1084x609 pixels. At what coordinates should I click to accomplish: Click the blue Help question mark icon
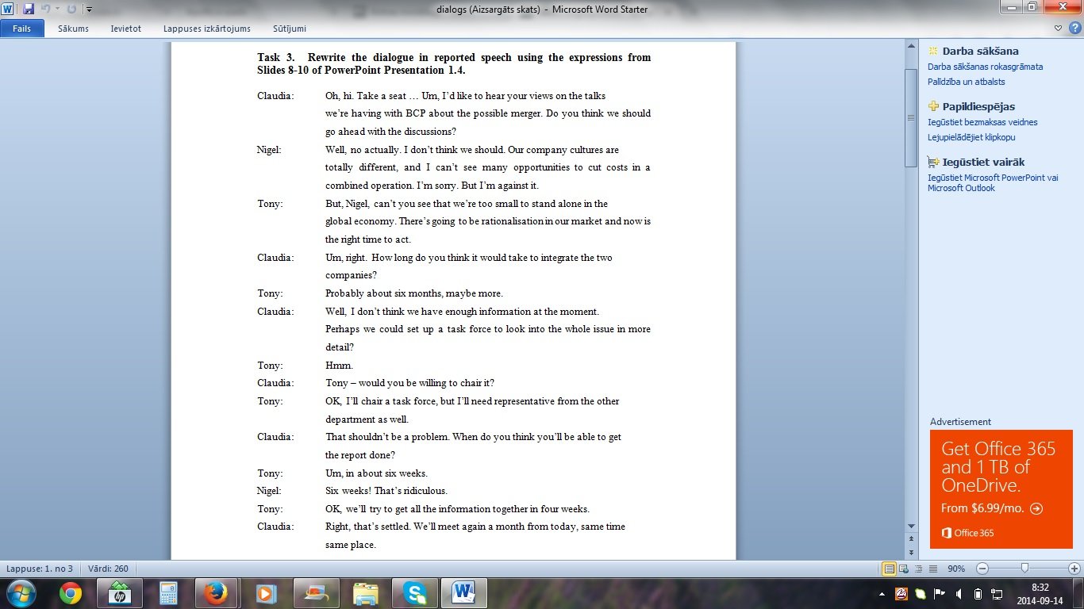pos(1074,29)
